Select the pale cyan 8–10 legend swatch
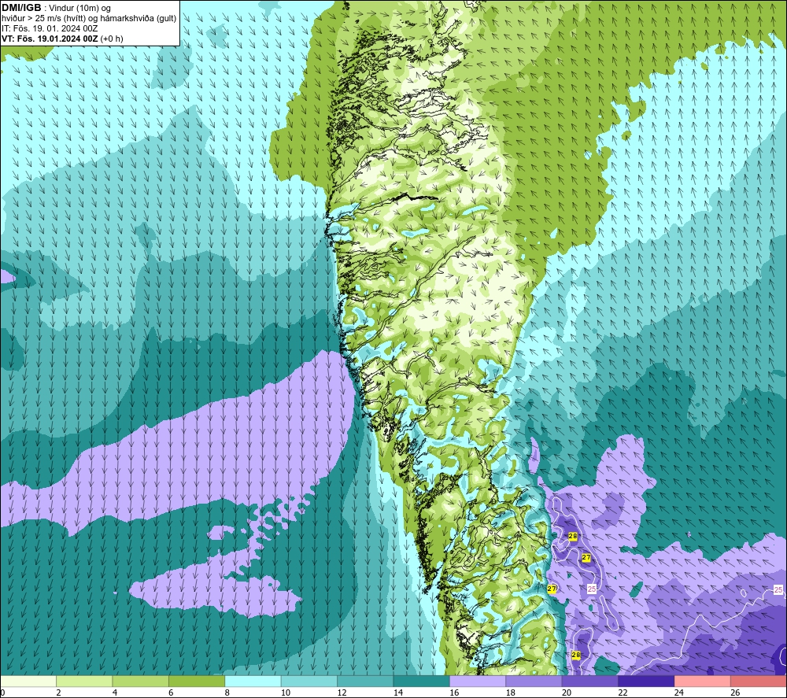787x698 pixels. pyautogui.click(x=253, y=681)
